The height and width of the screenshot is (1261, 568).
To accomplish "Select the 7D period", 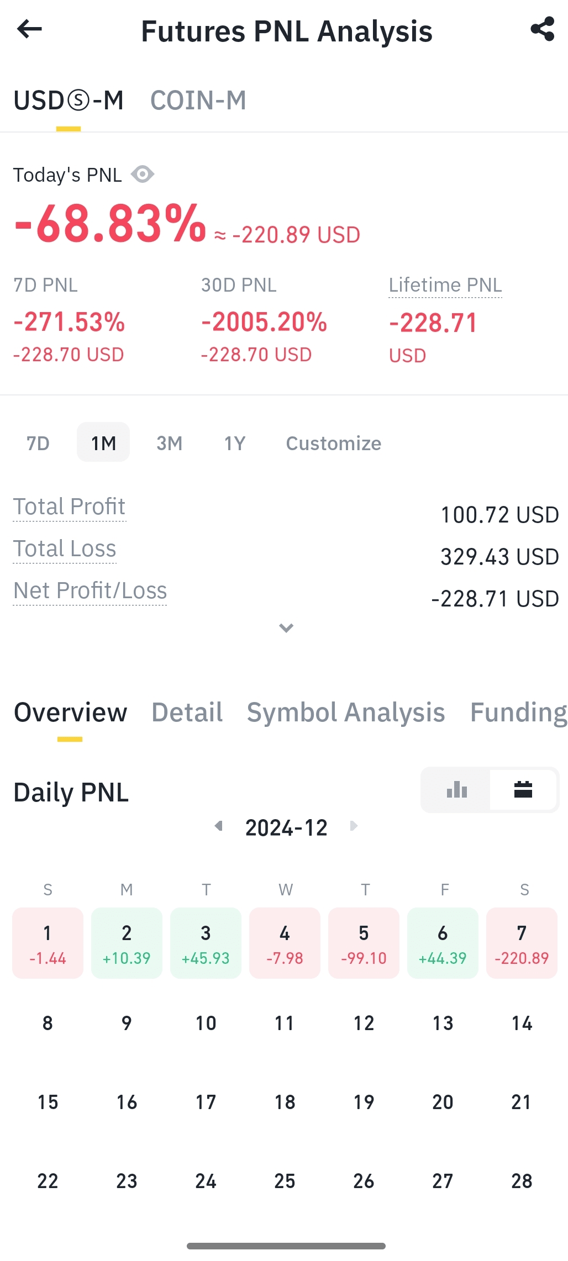I will [x=38, y=443].
